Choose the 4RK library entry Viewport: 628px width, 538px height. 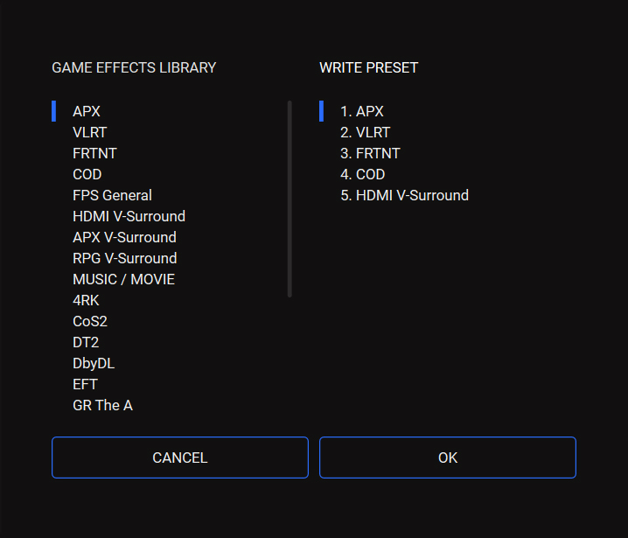click(x=86, y=300)
